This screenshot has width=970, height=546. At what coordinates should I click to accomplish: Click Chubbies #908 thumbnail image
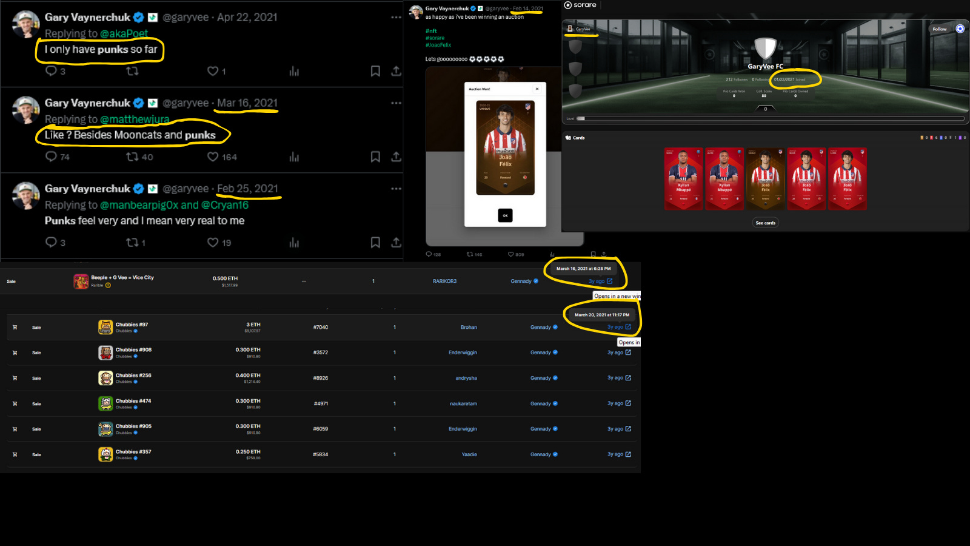pyautogui.click(x=105, y=352)
